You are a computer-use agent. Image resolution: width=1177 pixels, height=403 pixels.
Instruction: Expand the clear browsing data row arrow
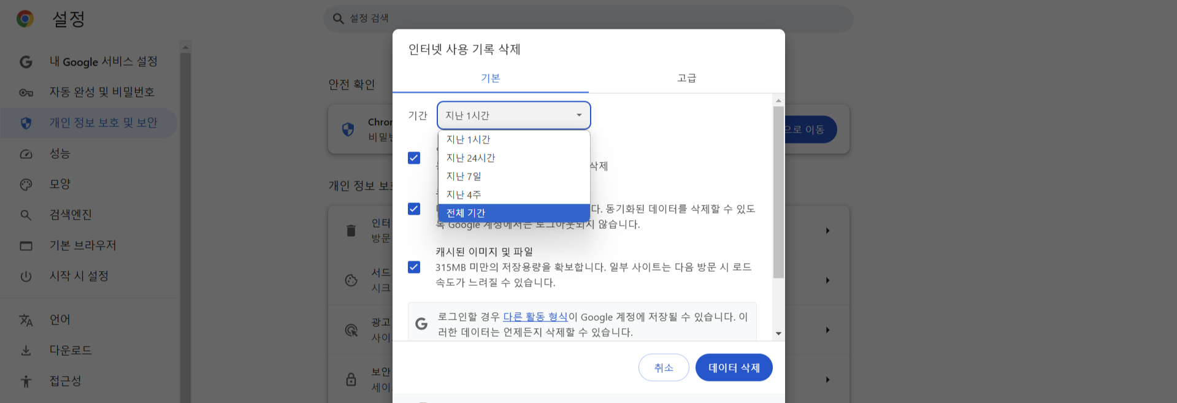(x=827, y=231)
